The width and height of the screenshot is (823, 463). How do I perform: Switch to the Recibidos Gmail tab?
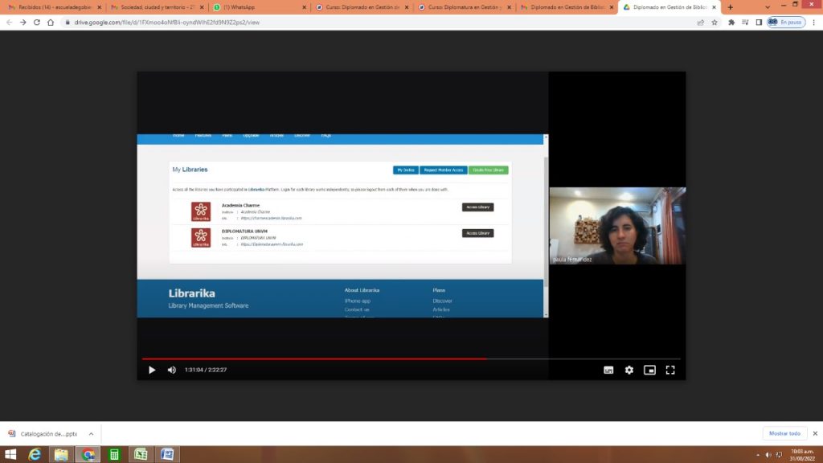(55, 7)
